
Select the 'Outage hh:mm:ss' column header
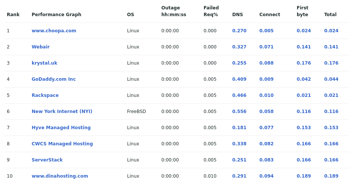point(174,11)
